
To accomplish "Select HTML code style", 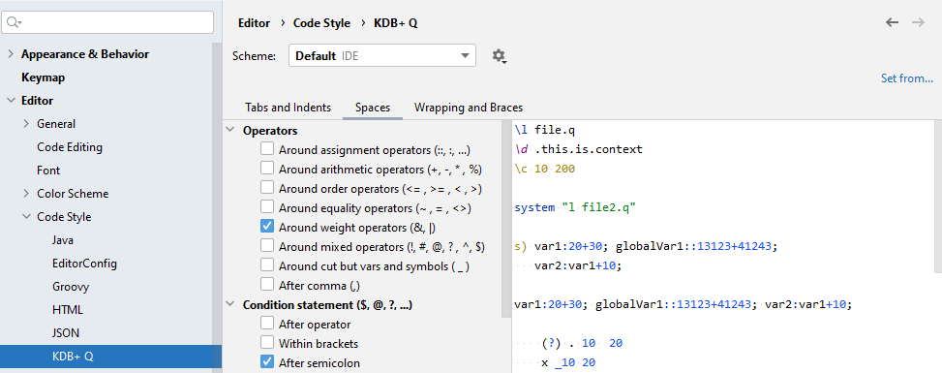I will [68, 310].
